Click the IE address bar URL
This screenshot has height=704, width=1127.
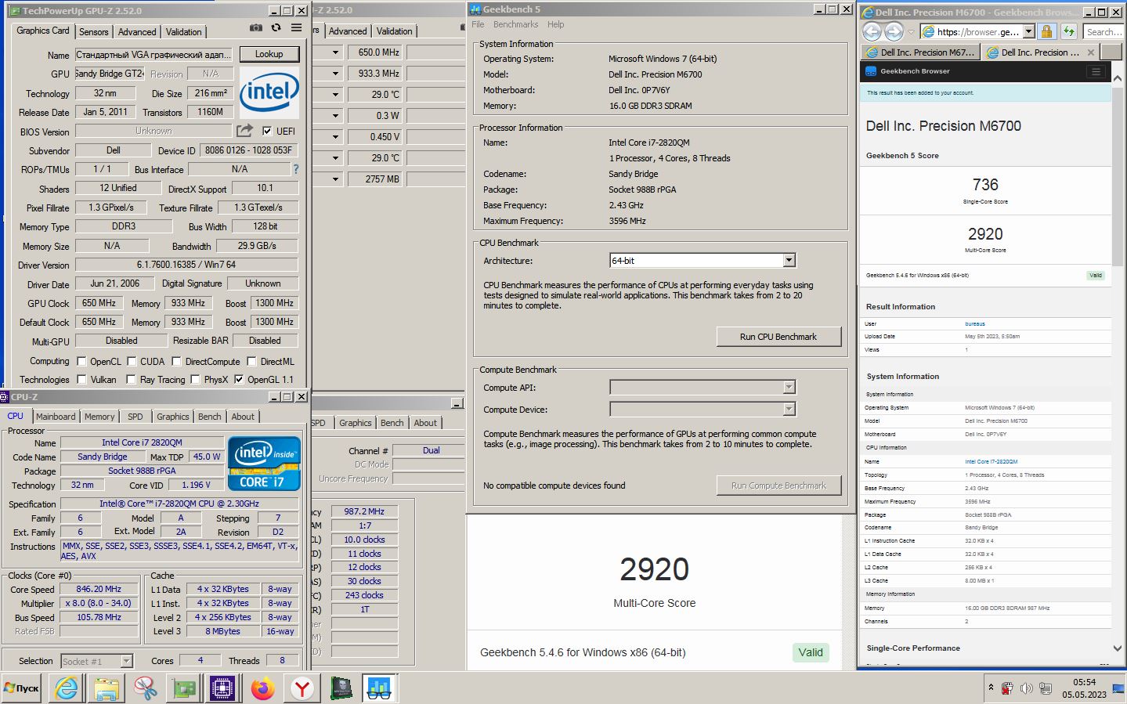(x=977, y=31)
